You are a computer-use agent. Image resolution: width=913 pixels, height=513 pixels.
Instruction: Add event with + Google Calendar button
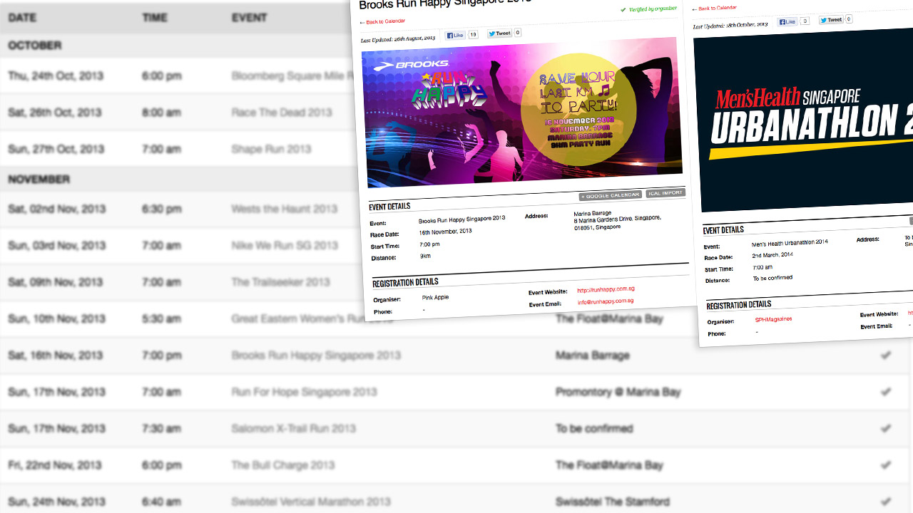pyautogui.click(x=611, y=195)
